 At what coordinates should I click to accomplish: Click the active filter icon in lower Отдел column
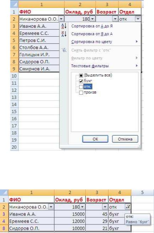pyautogui.click(x=128, y=207)
